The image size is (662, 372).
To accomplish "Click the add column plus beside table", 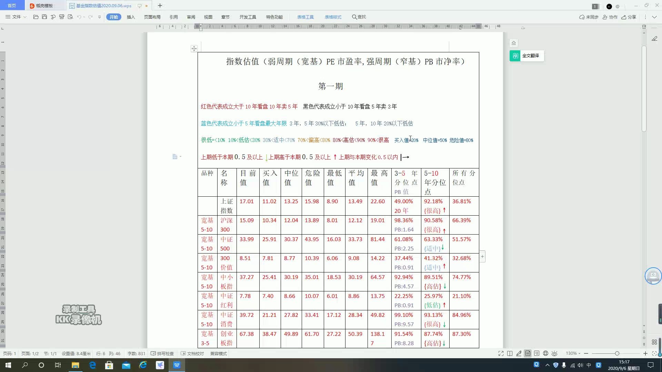I will pyautogui.click(x=482, y=257).
